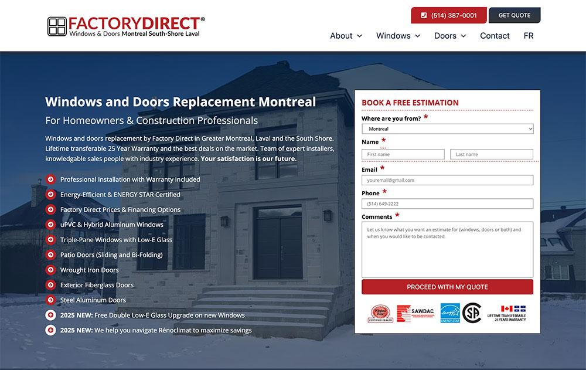
Task: Click the FACTORYDIRECT brand name text
Action: 134,23
